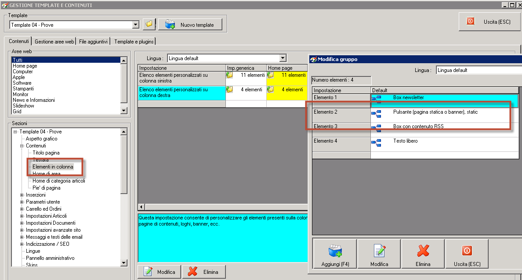This screenshot has height=280, width=522.
Task: Click Pulsante (pagina statica o banner) element icon
Action: (x=376, y=113)
